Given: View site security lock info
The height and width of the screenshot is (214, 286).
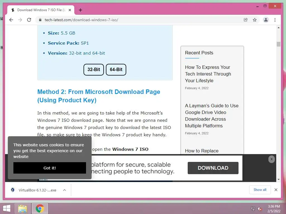Looking at the screenshot, I should click(40, 20).
